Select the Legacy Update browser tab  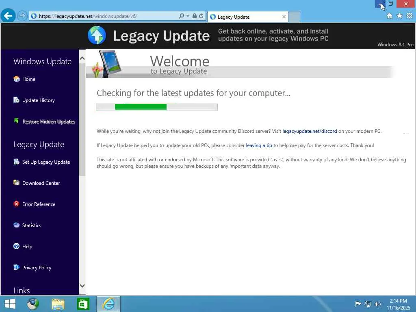(247, 17)
